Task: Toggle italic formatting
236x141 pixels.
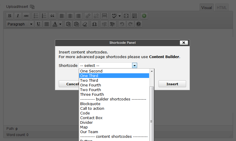Action: tap(18, 16)
